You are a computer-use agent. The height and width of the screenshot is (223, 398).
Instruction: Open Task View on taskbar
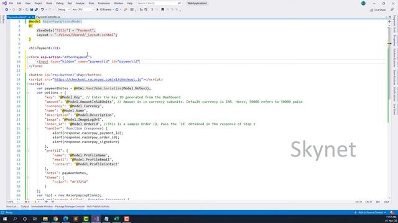pos(35,219)
